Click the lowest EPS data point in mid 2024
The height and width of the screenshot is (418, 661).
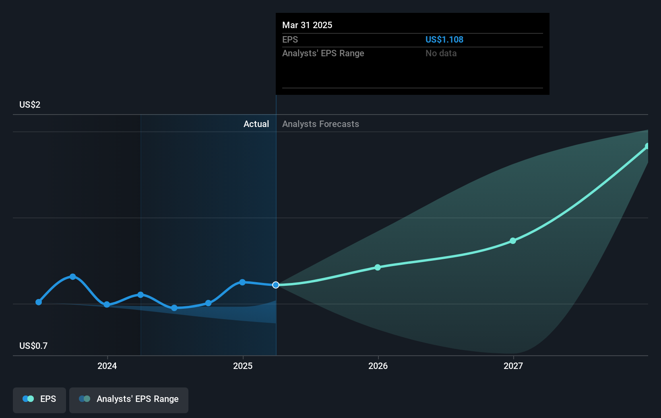(174, 308)
